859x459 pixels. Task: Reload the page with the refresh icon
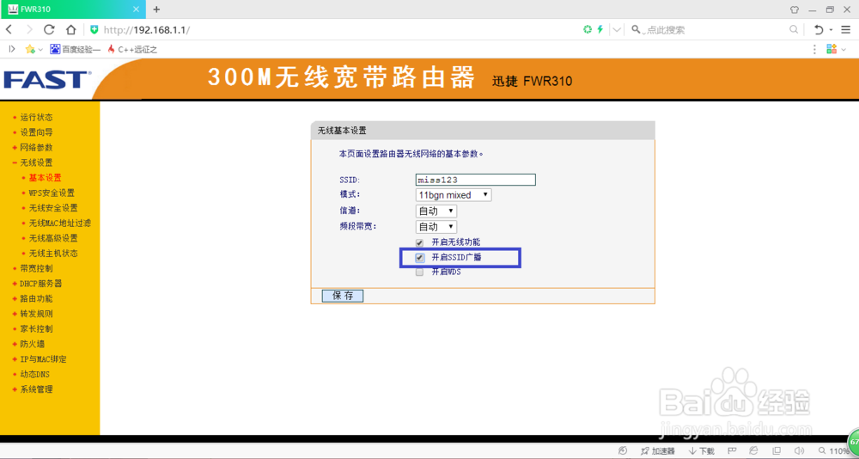tap(49, 29)
